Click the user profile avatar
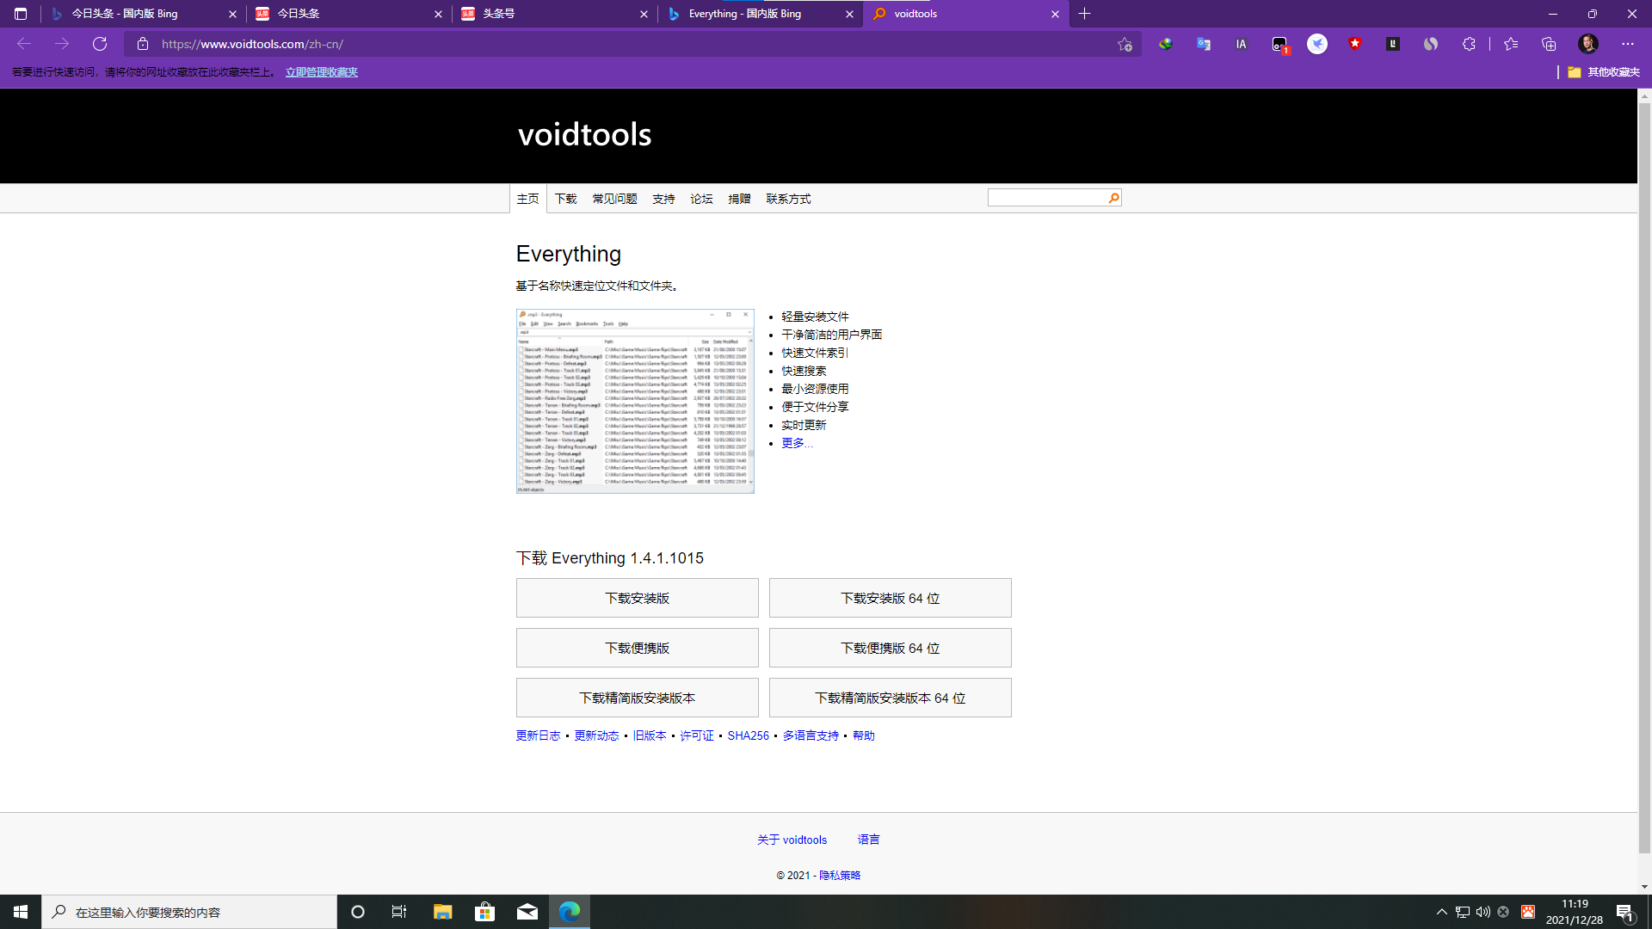 pos(1588,44)
